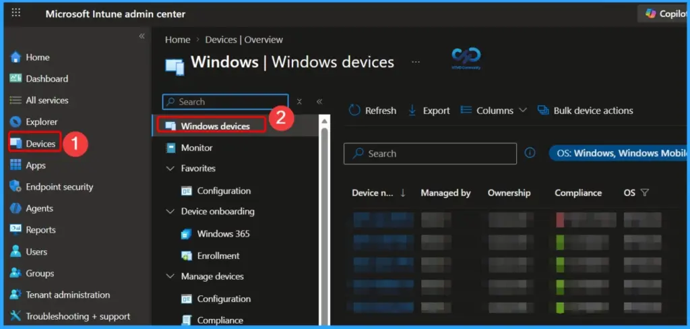Open Tenant administration in sidebar

click(x=68, y=295)
